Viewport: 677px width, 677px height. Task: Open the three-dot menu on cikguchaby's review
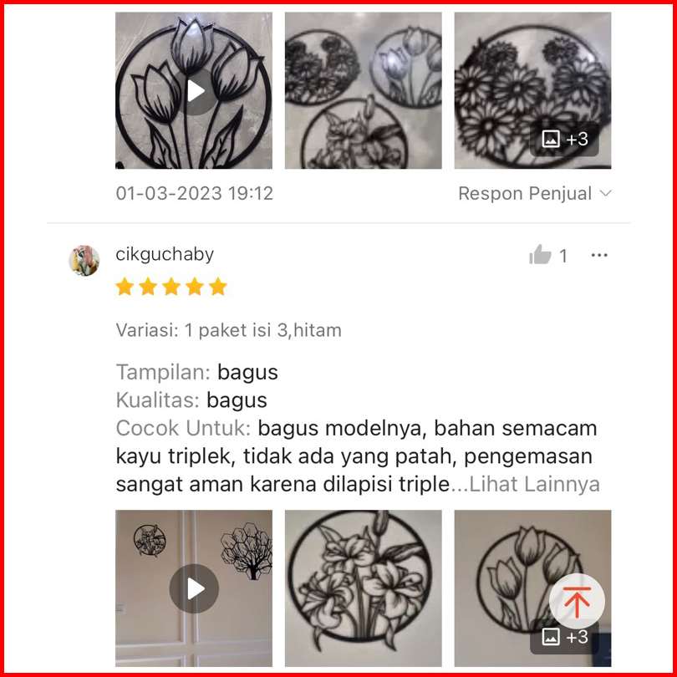pyautogui.click(x=599, y=255)
